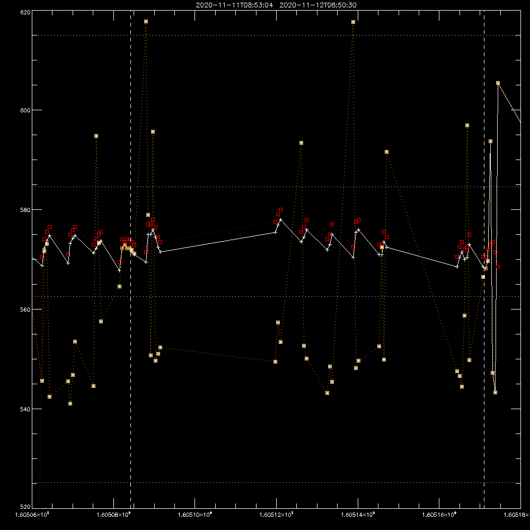Click the 1.60506×10⁹ x-axis label
530x530 pixels.
[x=32, y=515]
